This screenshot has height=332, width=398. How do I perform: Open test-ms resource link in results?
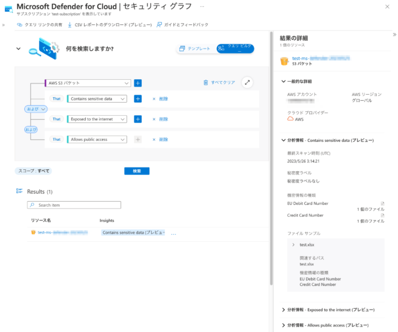63,232
